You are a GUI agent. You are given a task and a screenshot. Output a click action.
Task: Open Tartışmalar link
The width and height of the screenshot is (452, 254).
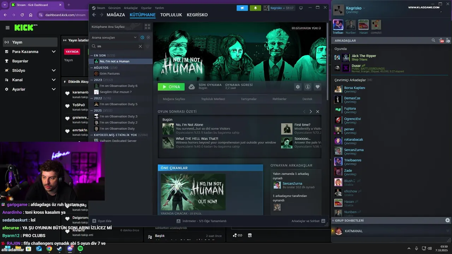pos(249,99)
